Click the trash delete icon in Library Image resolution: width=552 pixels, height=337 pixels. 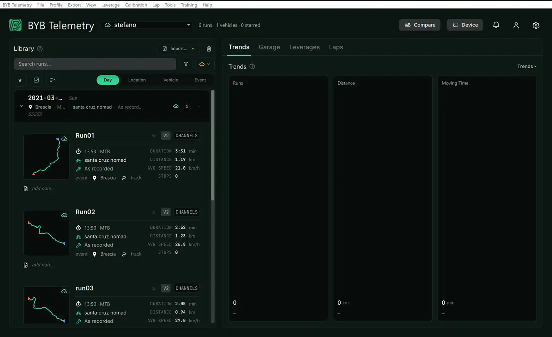click(x=209, y=49)
